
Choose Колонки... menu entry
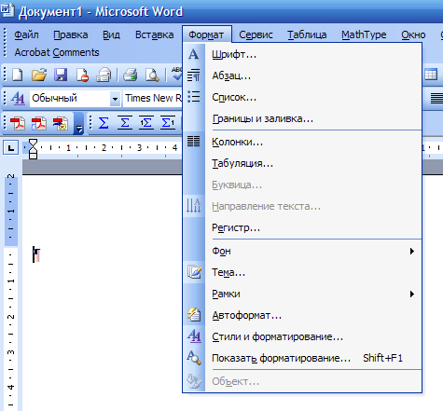(x=302, y=142)
